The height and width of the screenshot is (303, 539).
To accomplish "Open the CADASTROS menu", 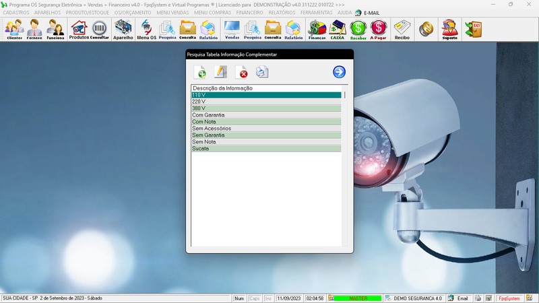I will pyautogui.click(x=16, y=12).
